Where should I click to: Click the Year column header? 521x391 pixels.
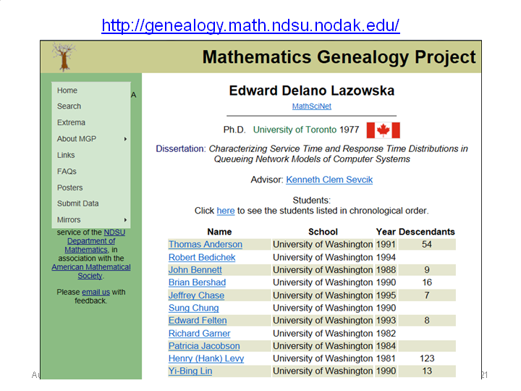386,232
